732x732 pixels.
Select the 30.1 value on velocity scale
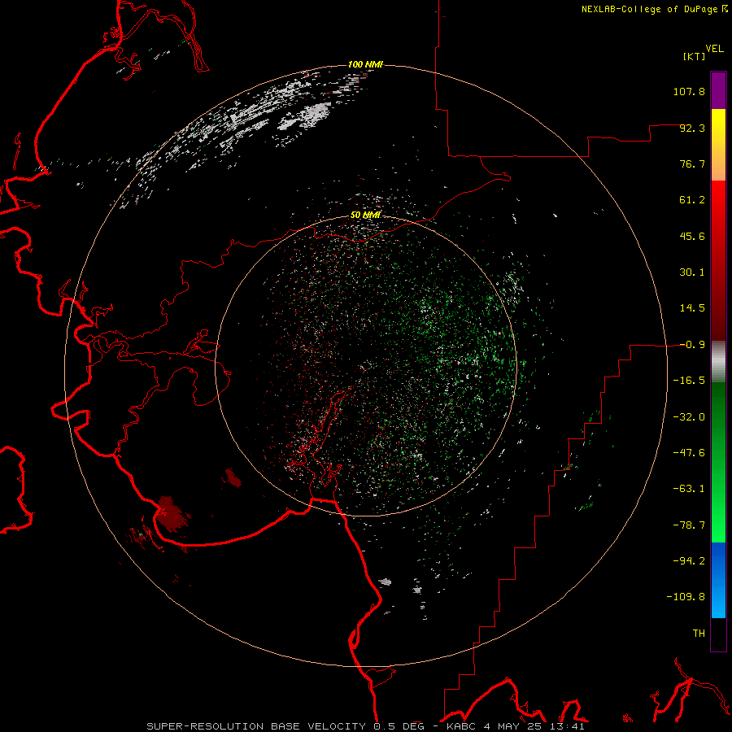tap(692, 272)
